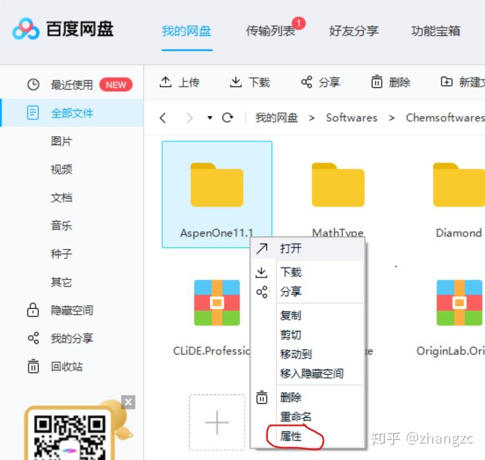The image size is (485, 460).
Task: Choose 重命名 in the context menu
Action: click(308, 417)
